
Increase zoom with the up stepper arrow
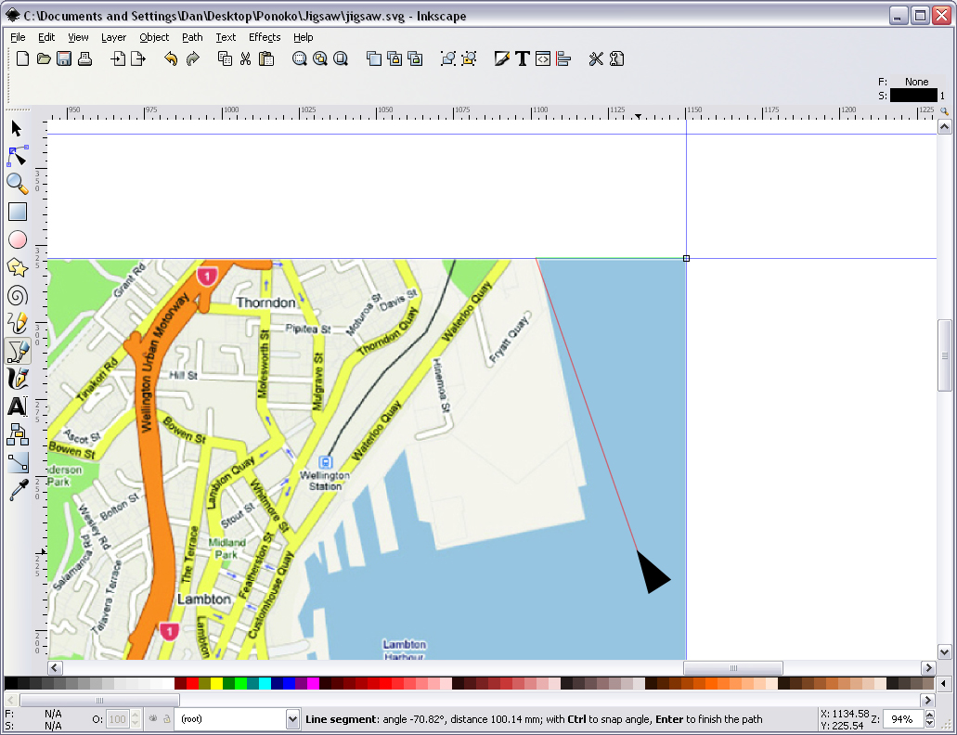pos(932,716)
